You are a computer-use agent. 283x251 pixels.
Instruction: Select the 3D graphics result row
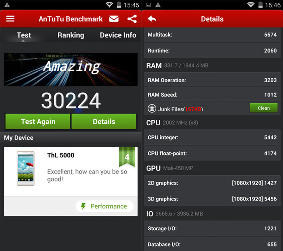pyautogui.click(x=212, y=199)
